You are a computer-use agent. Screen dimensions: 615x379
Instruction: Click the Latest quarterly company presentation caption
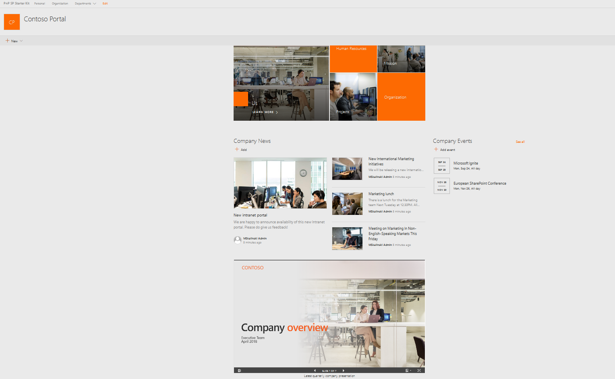click(329, 376)
